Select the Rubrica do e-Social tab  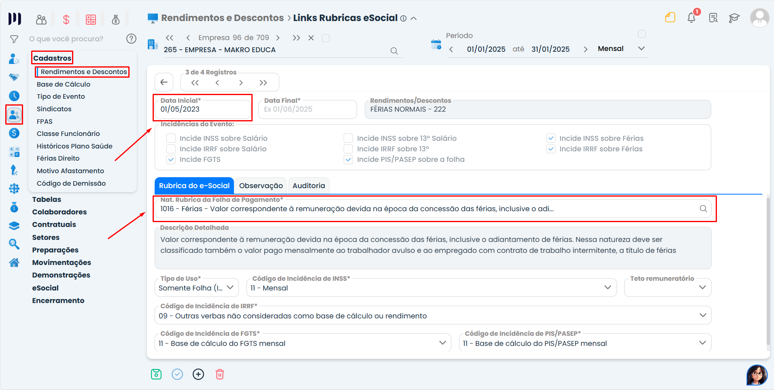(194, 186)
